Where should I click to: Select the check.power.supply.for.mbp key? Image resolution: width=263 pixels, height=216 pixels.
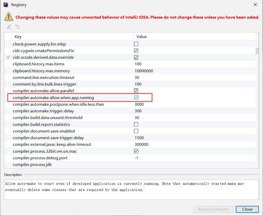(39, 44)
